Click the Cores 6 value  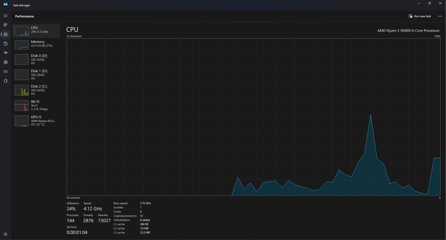141,212
